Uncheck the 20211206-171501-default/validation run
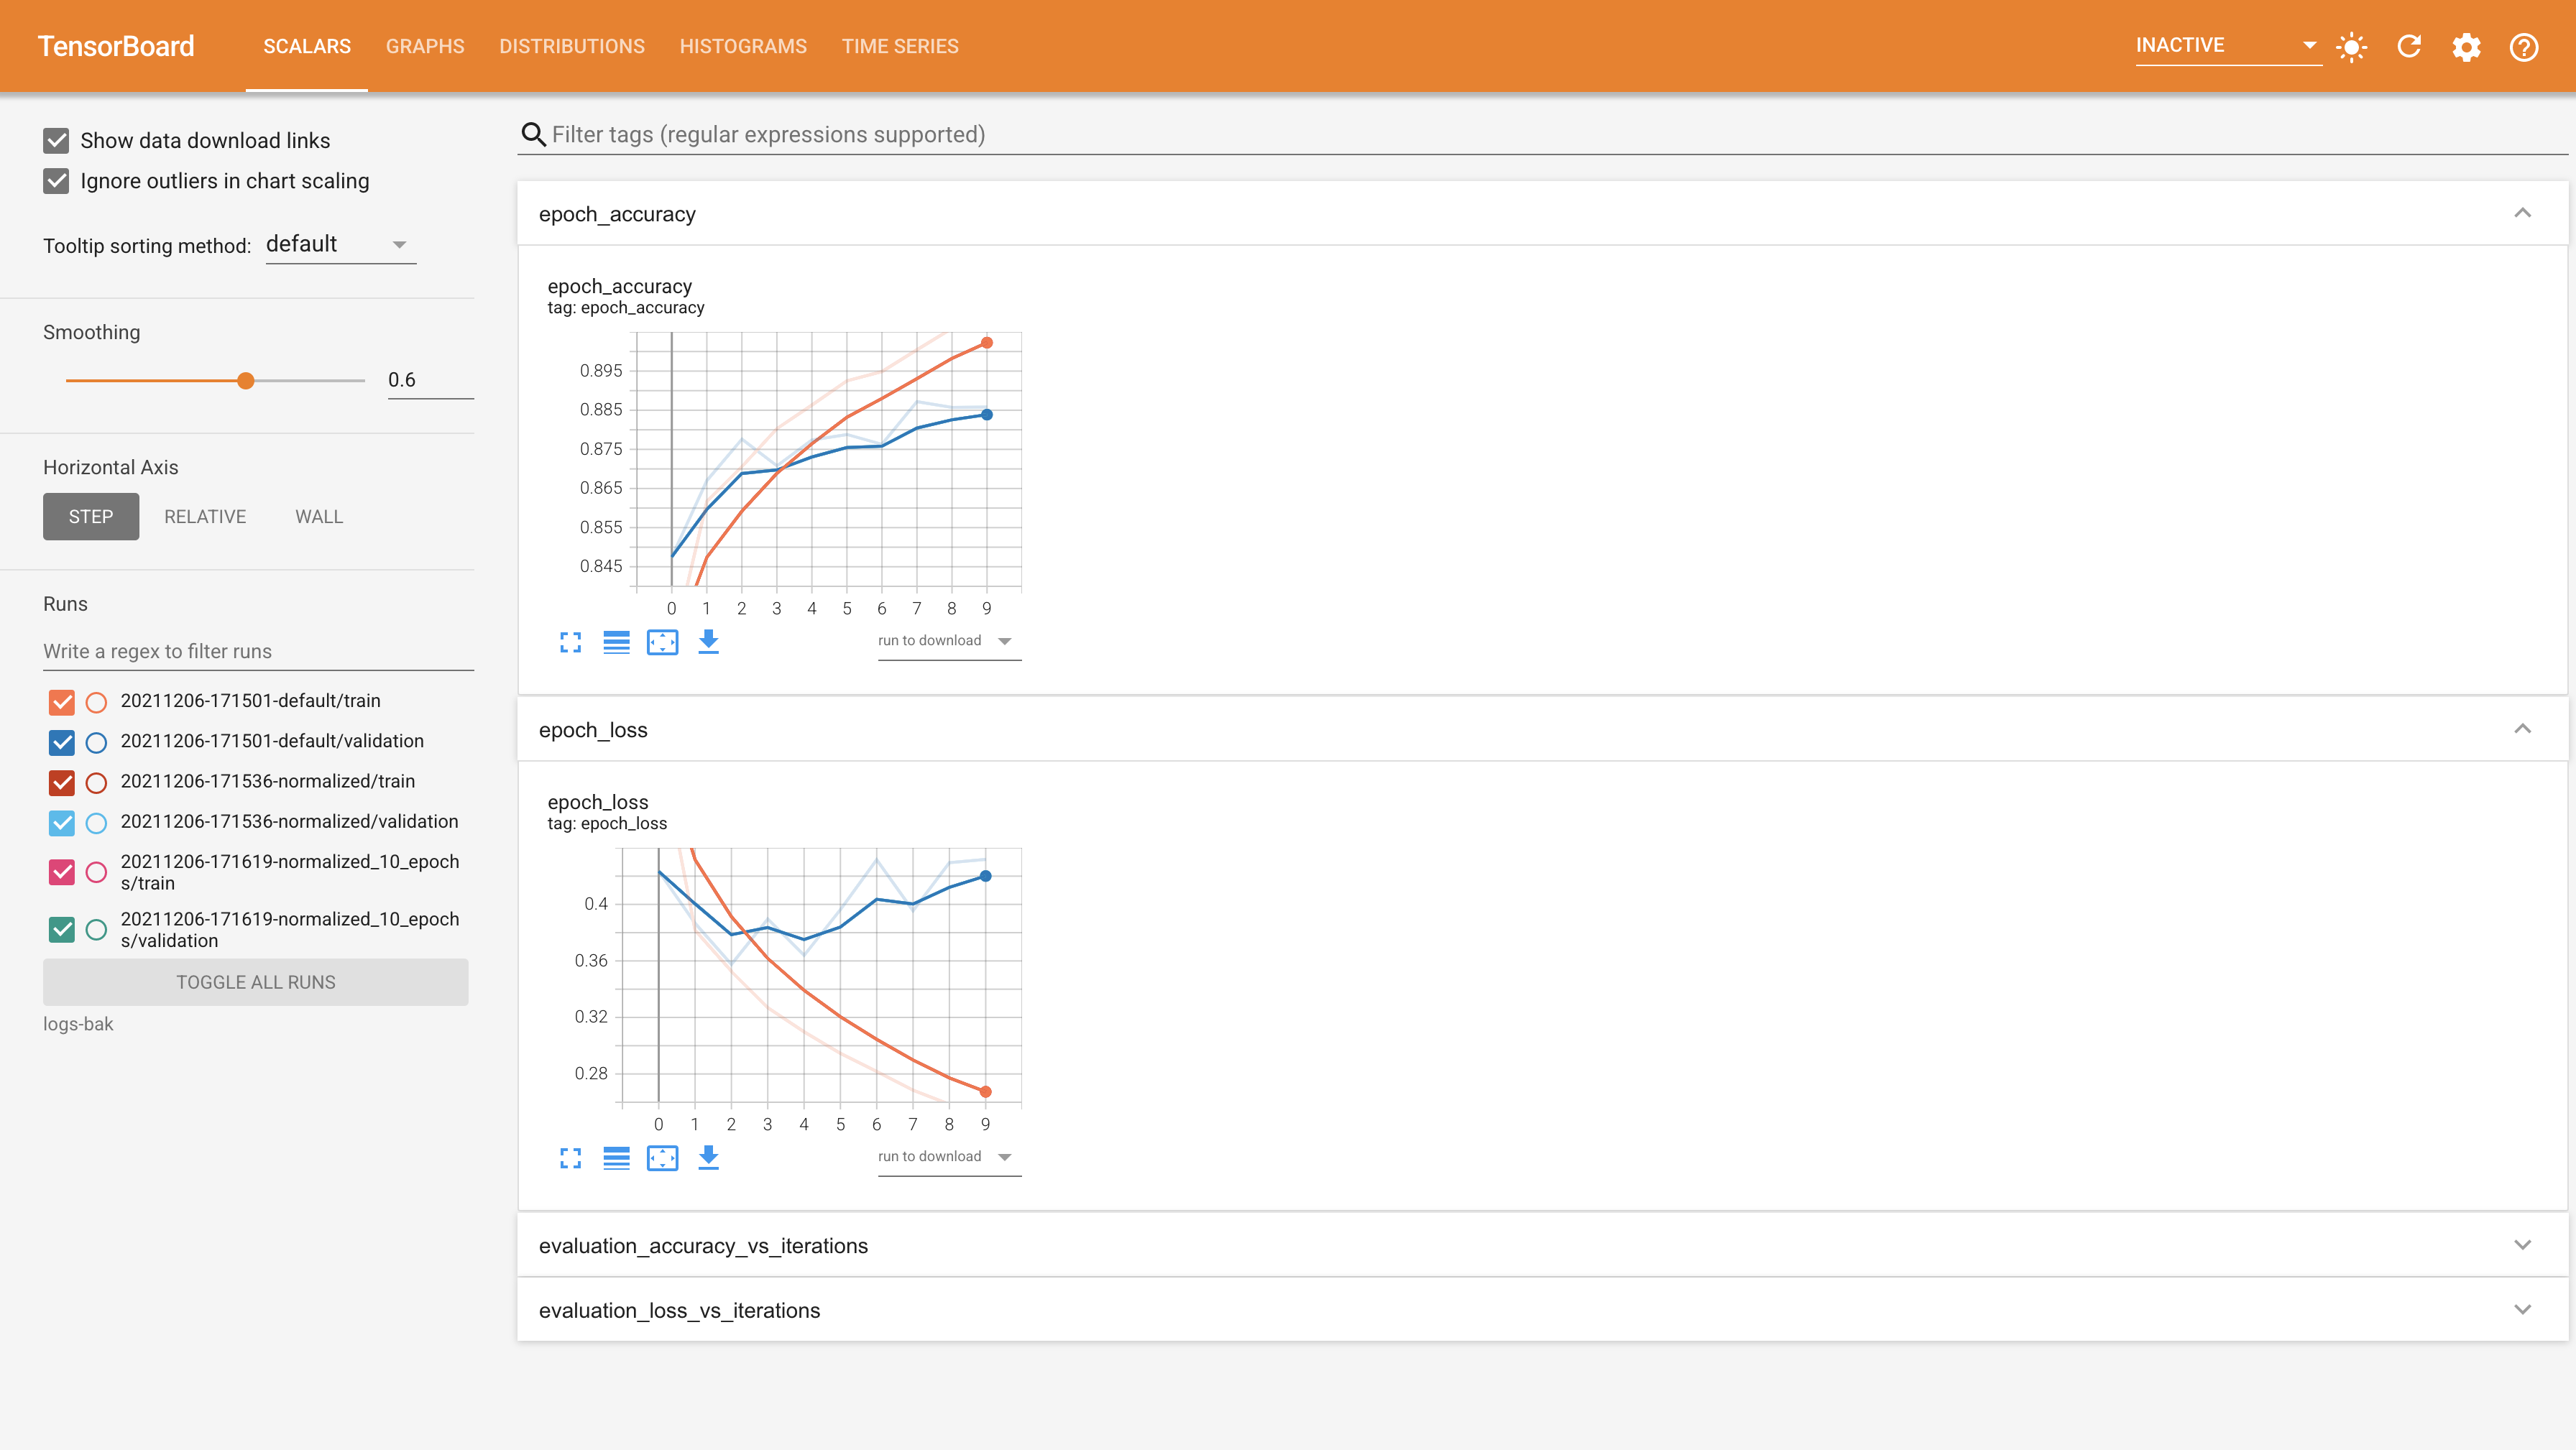Image resolution: width=2576 pixels, height=1450 pixels. pyautogui.click(x=62, y=742)
